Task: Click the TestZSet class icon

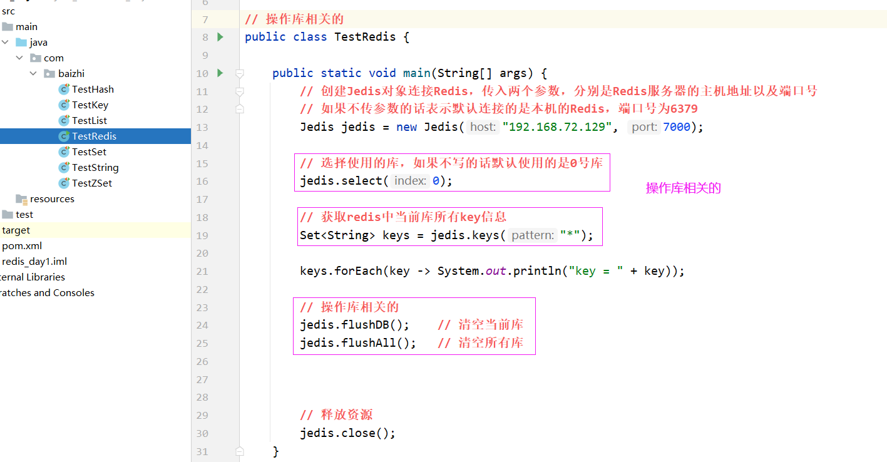Action: [x=64, y=183]
